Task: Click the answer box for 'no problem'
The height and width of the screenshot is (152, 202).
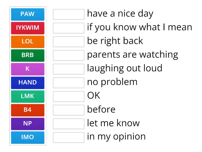Action: click(x=68, y=83)
